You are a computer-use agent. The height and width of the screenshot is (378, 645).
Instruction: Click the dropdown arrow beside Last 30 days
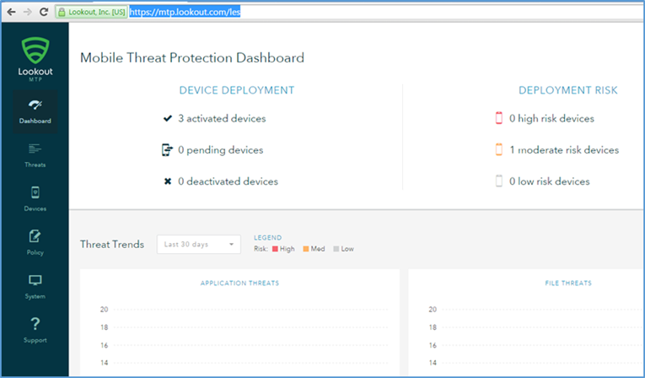(232, 245)
